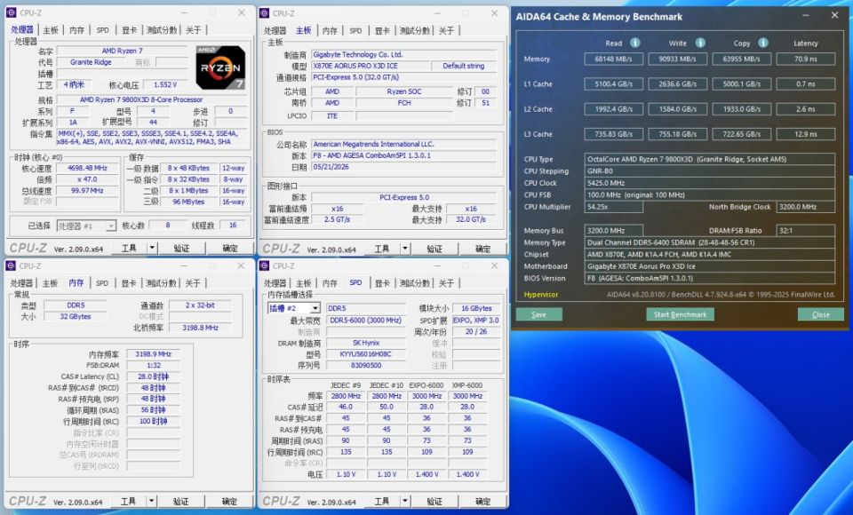This screenshot has width=853, height=515.
Task: Click 工具 button in the mainboard window
Action: coord(382,249)
